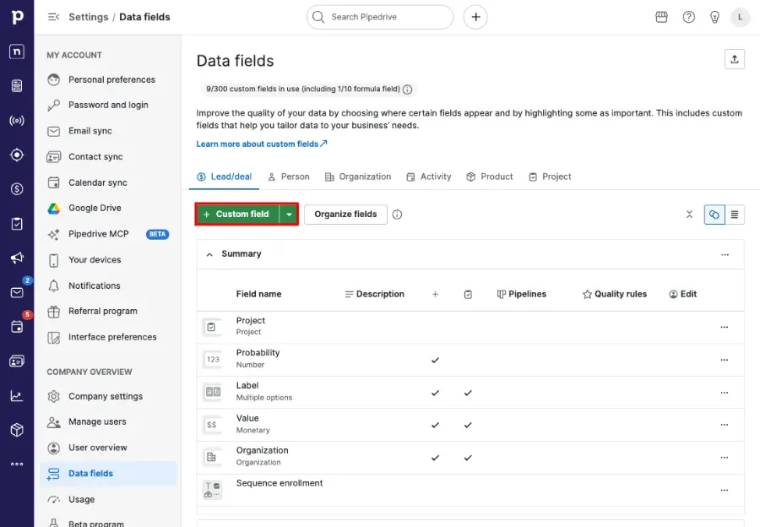Open Interface preferences settings
This screenshot has height=527, width=760.
[x=108, y=337]
